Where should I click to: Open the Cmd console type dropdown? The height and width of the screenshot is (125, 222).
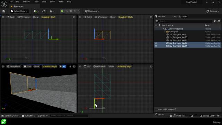click(x=43, y=116)
